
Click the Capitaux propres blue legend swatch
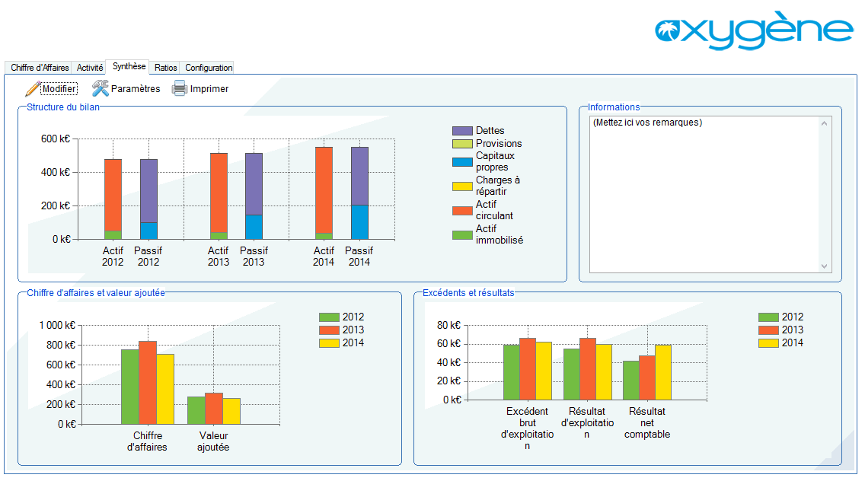(462, 161)
